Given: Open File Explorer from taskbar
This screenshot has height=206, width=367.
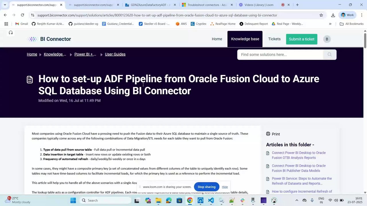Looking at the screenshot, I should (158, 200).
